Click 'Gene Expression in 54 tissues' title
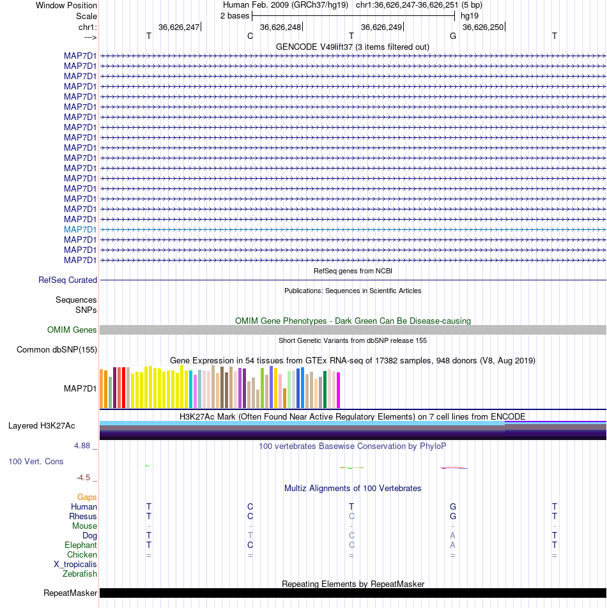Image resolution: width=607 pixels, height=608 pixels. click(x=353, y=361)
